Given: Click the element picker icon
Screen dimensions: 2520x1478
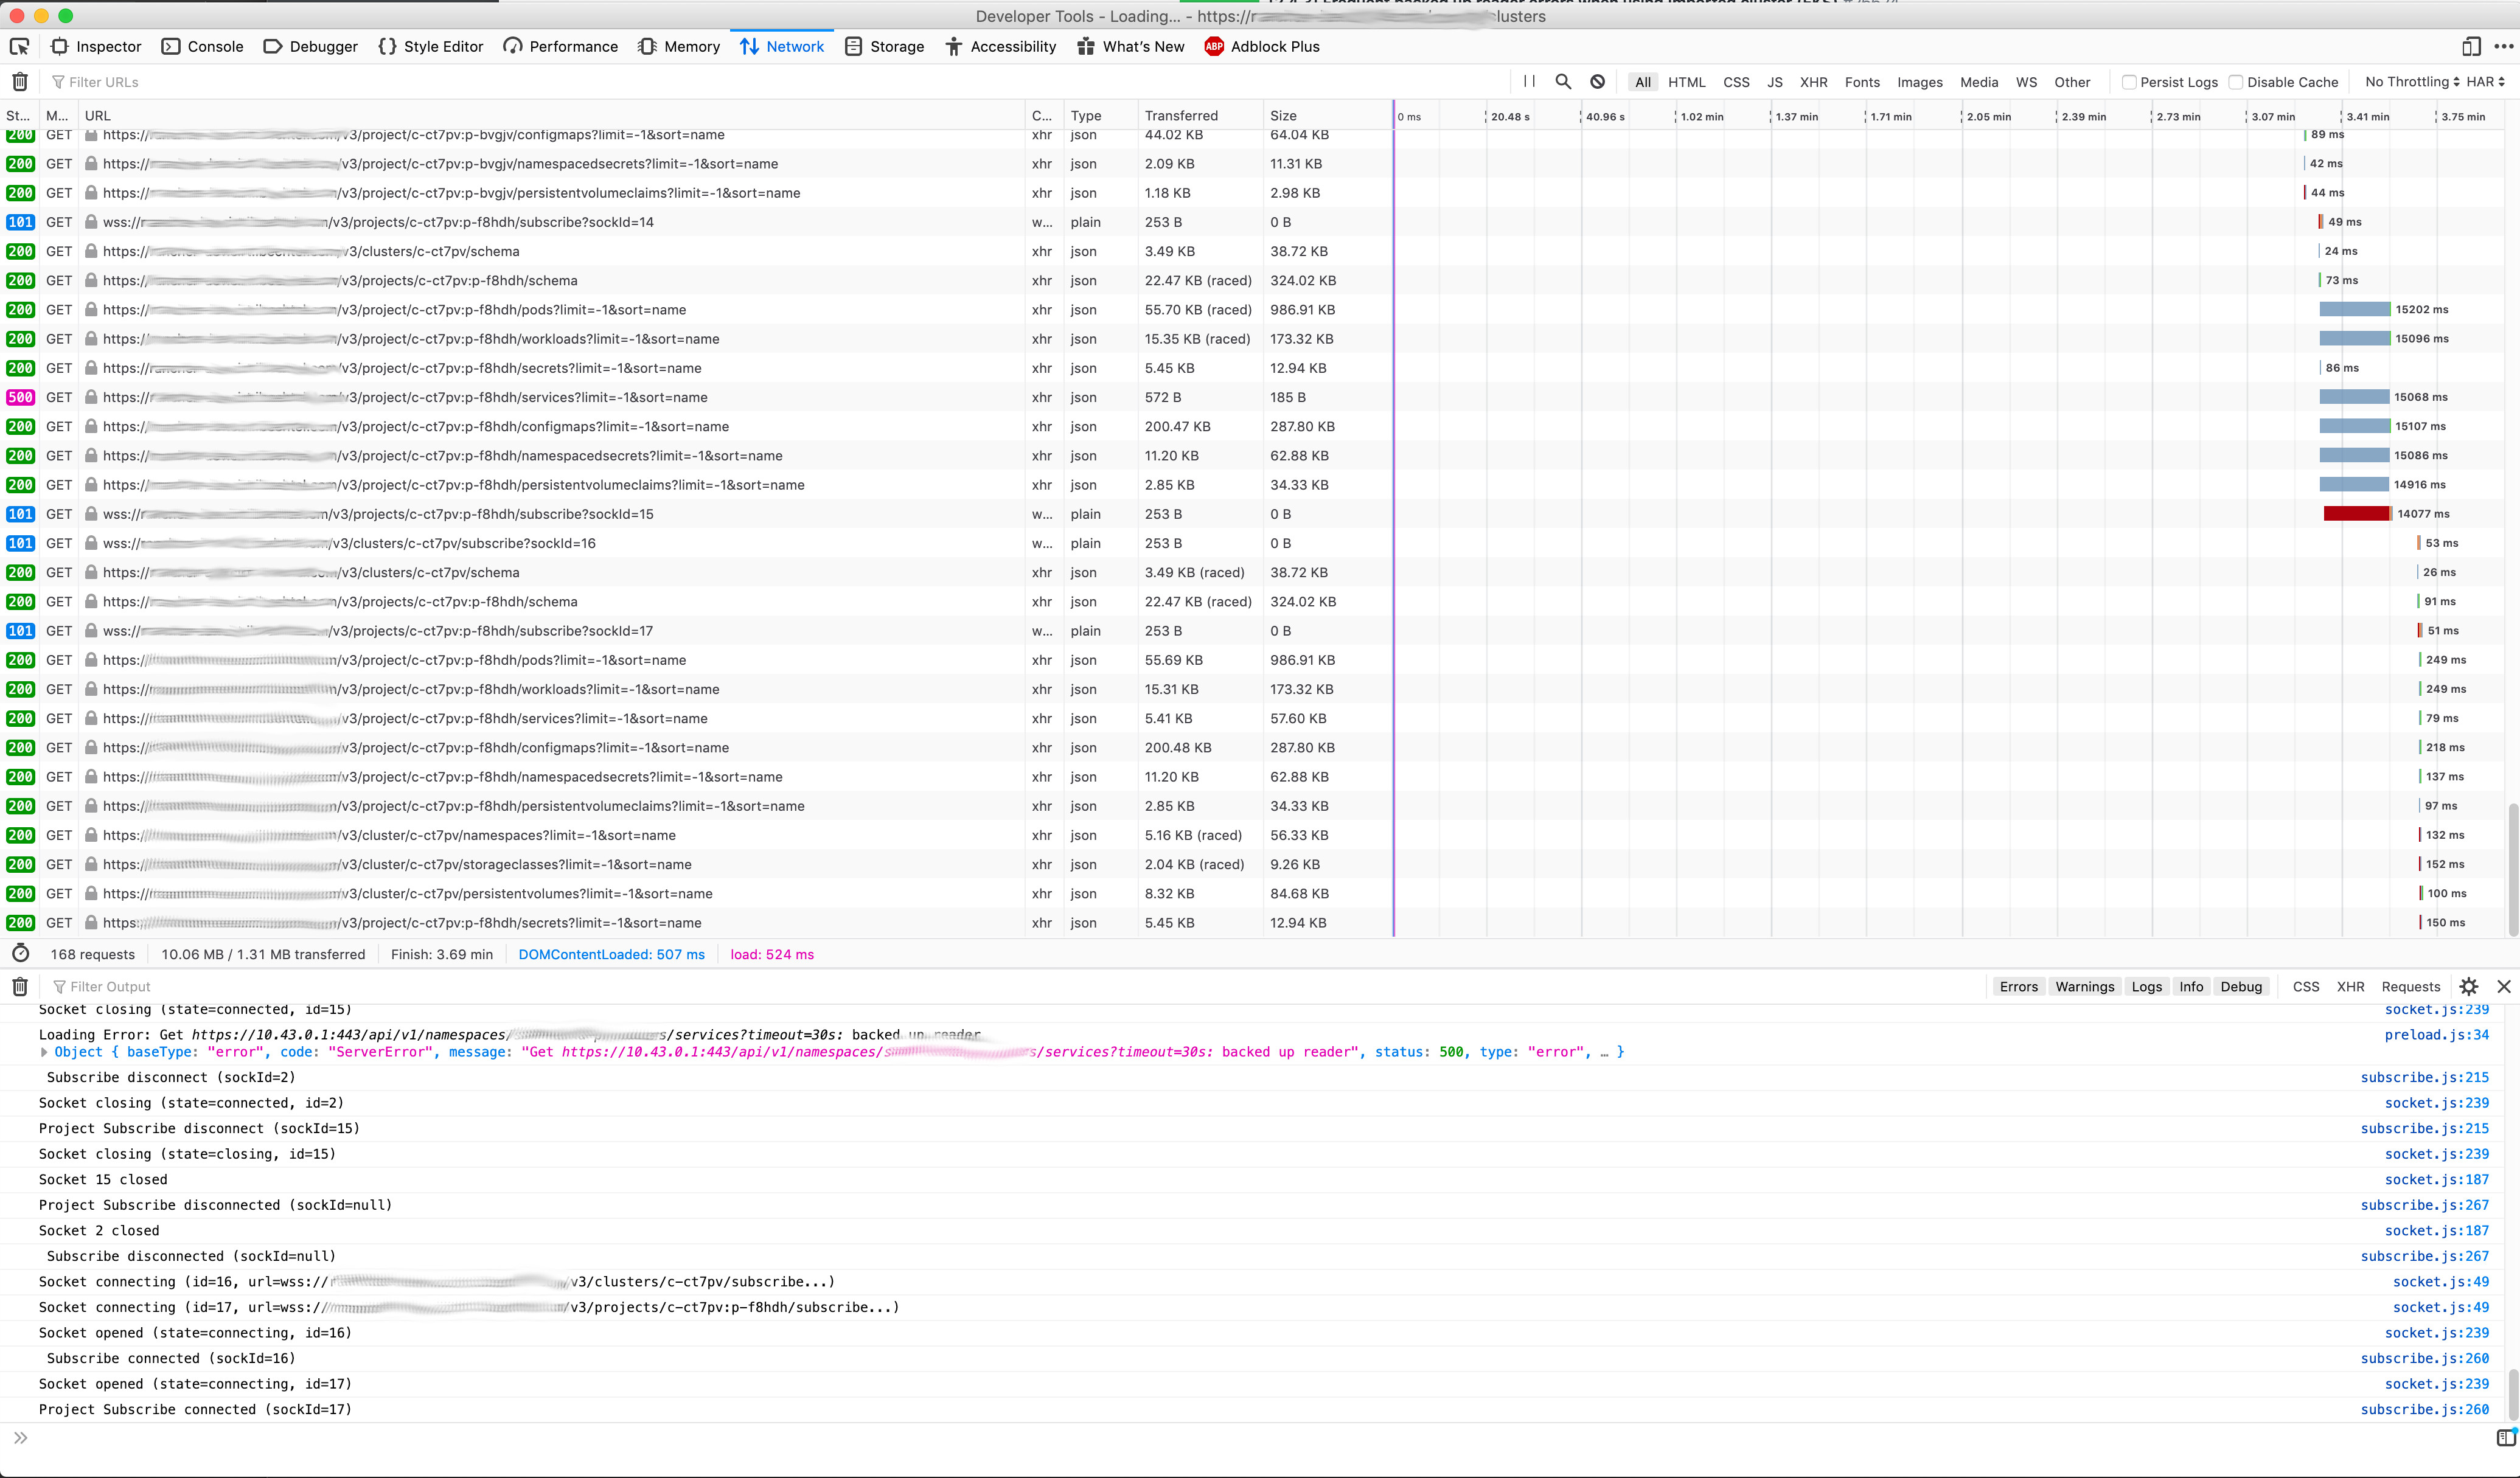Looking at the screenshot, I should click(19, 46).
